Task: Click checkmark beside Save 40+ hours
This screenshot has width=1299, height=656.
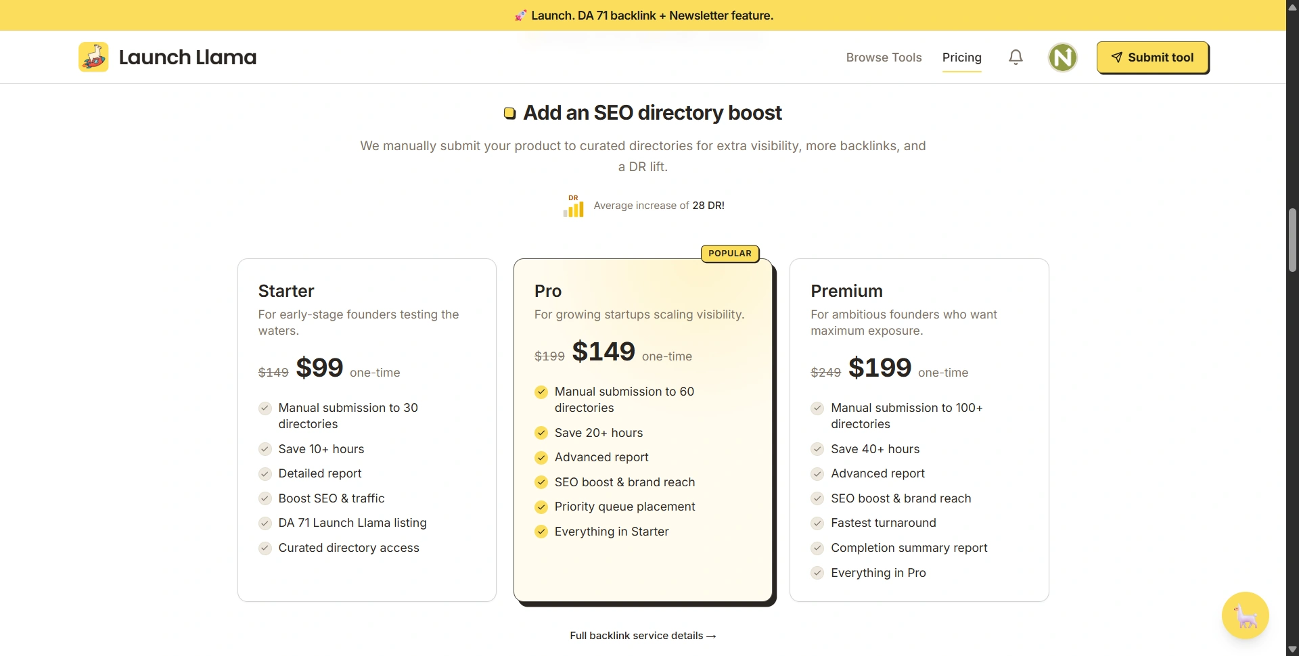Action: tap(817, 449)
